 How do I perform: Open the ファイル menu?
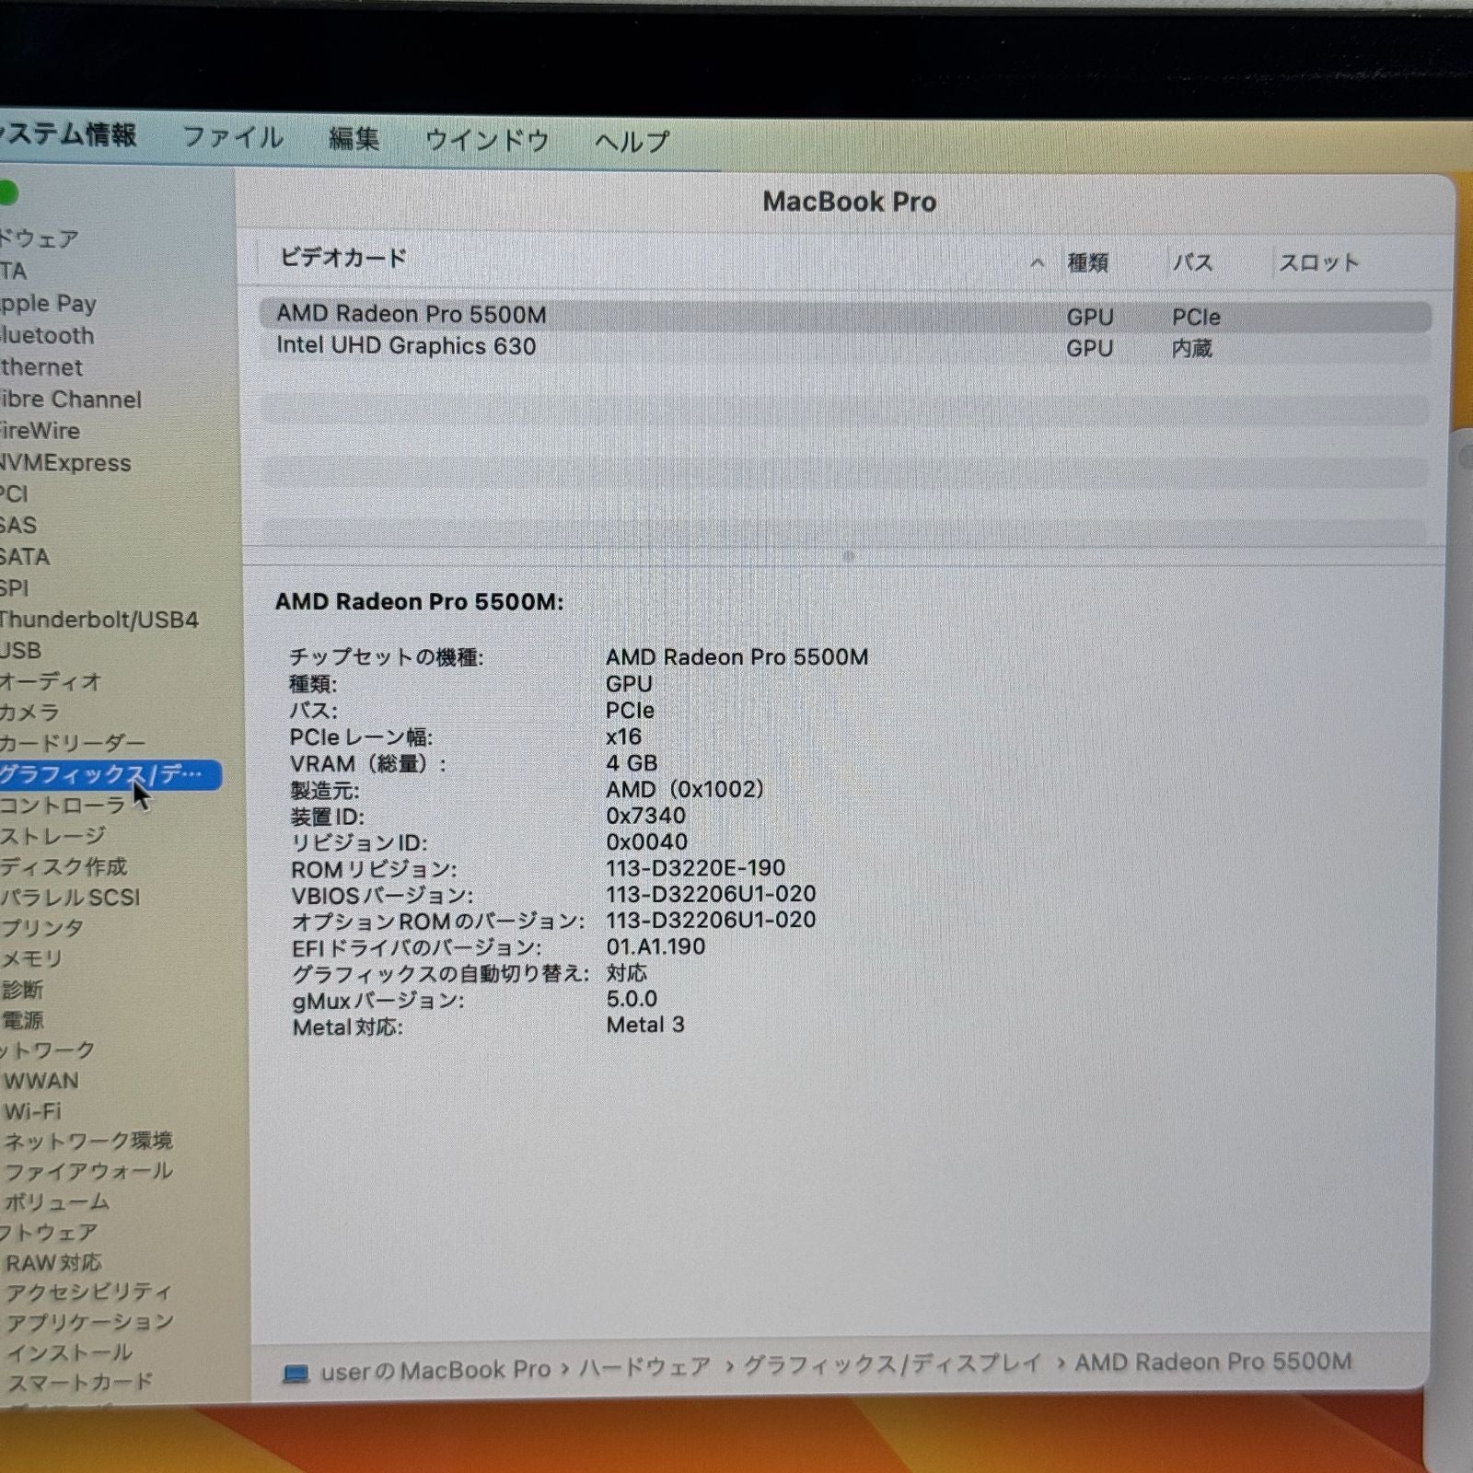click(232, 137)
